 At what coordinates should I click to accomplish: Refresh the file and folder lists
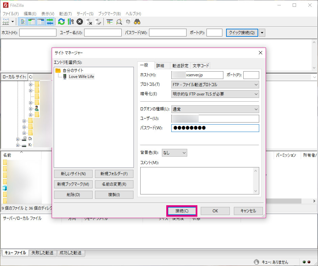61,21
